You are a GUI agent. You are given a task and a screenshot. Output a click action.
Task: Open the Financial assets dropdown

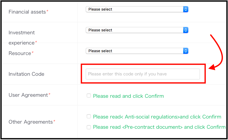pyautogui.click(x=137, y=9)
